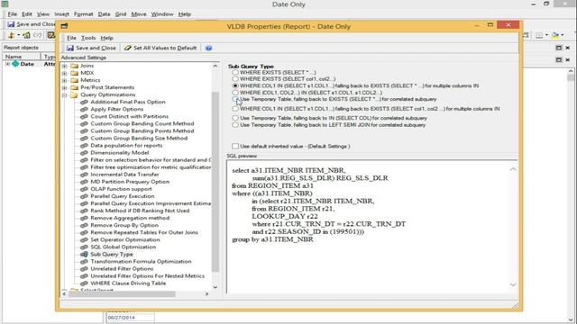
Task: Open the Grid menu in main window
Action: point(121,14)
